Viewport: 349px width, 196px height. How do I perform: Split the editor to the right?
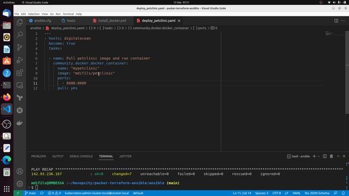[336, 21]
